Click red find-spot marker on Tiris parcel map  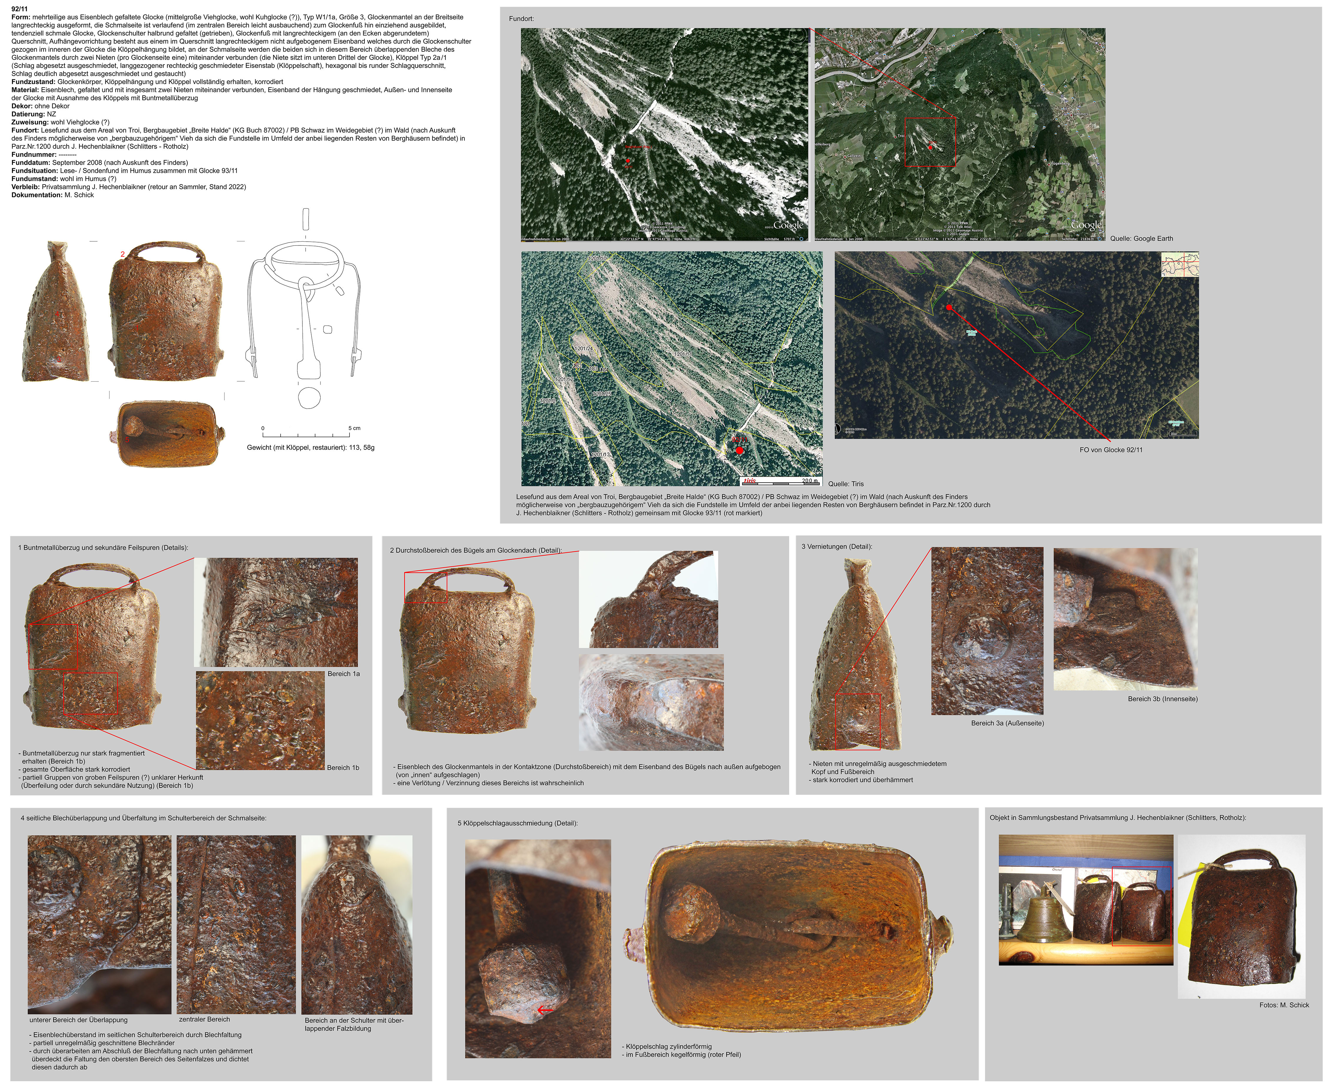click(740, 450)
